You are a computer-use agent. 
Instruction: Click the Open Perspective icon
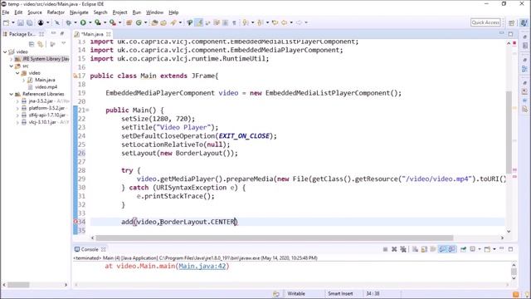(512, 22)
